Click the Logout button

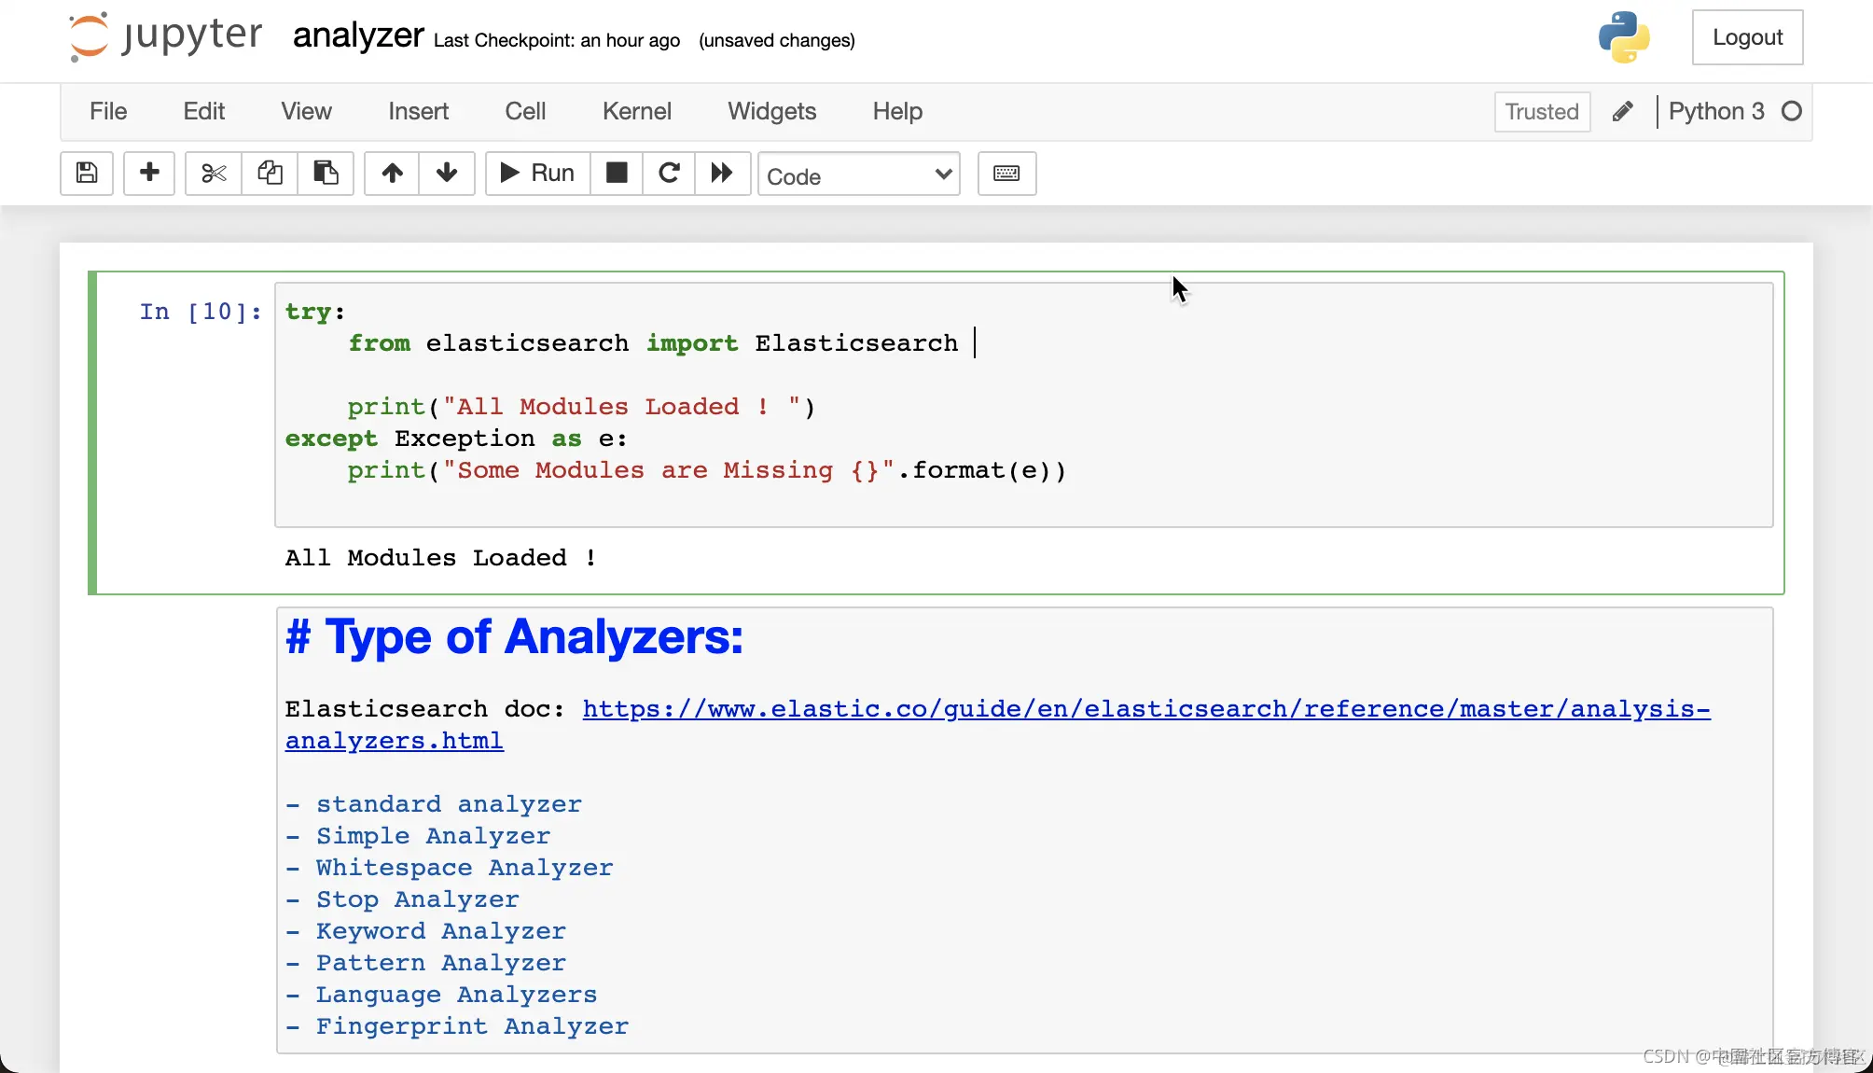tap(1747, 37)
